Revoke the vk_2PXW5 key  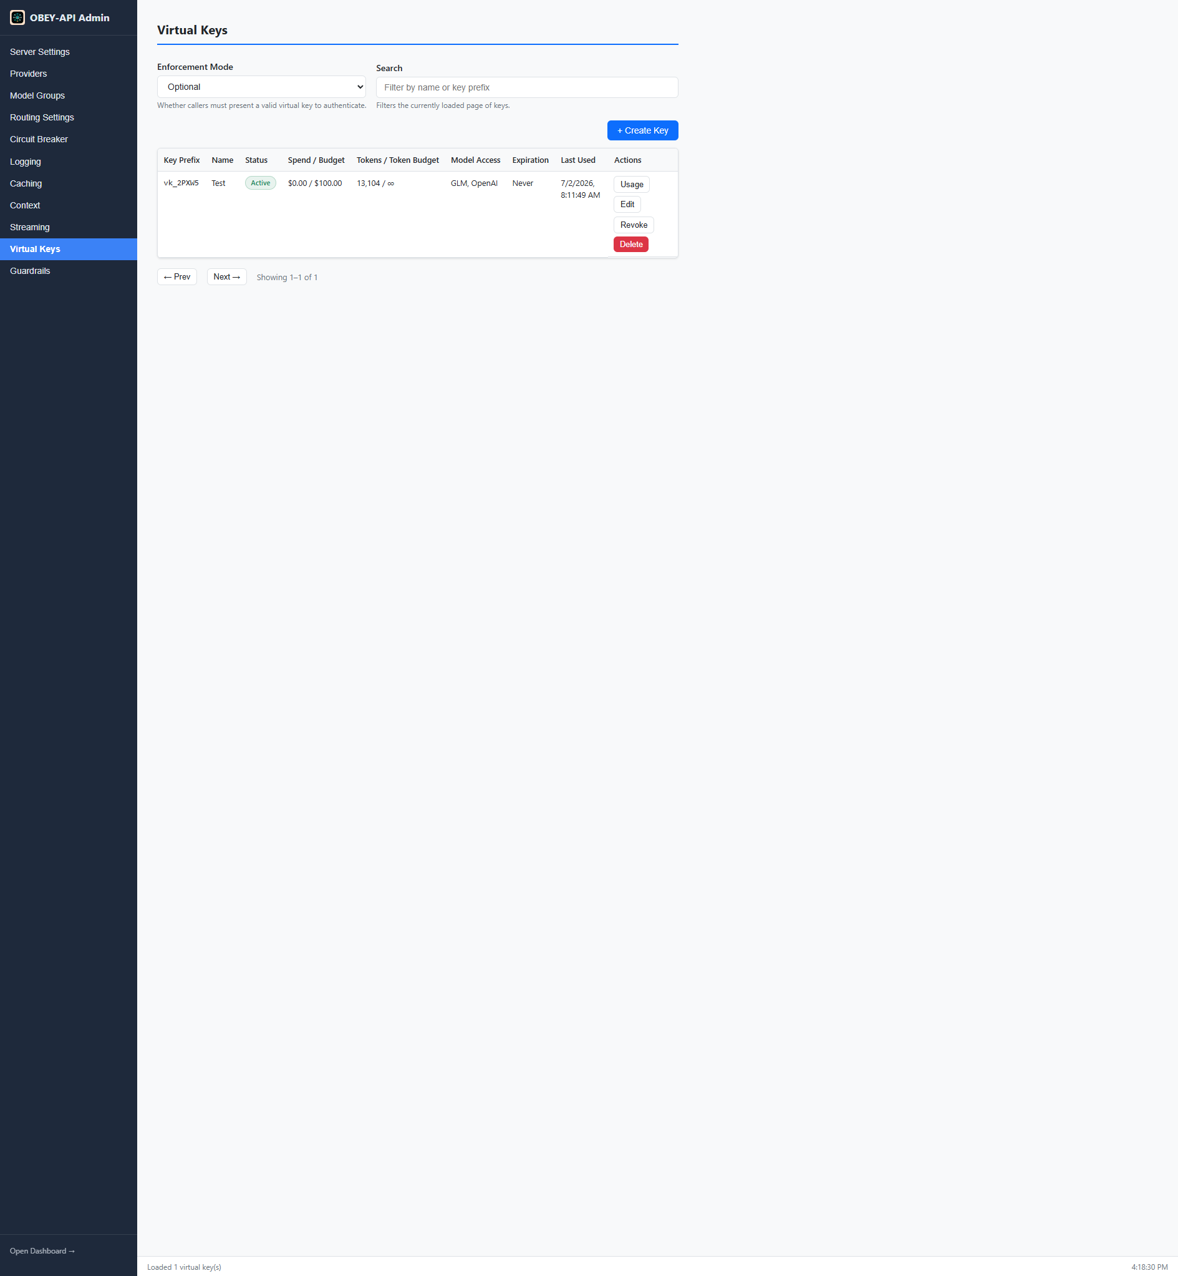coord(634,225)
